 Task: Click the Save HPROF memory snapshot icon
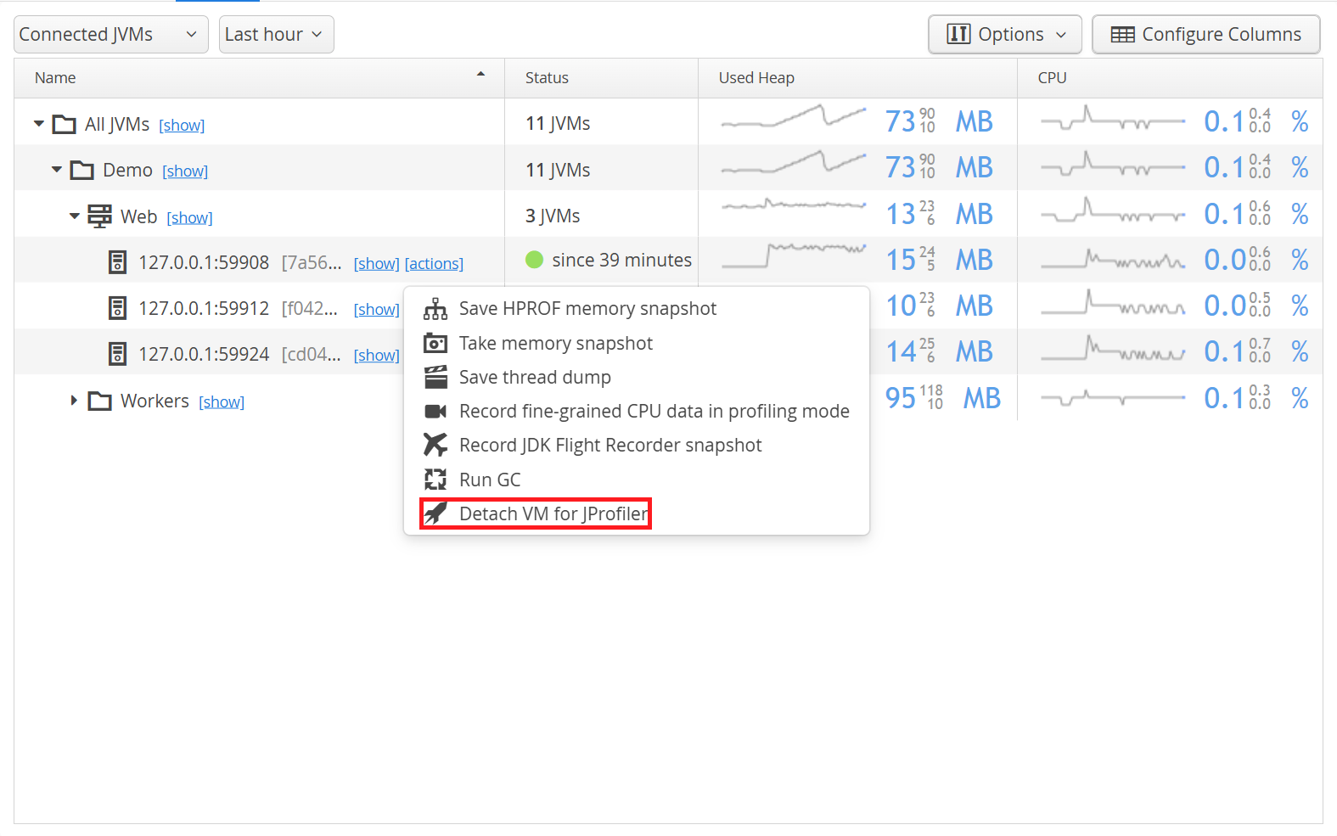[435, 309]
